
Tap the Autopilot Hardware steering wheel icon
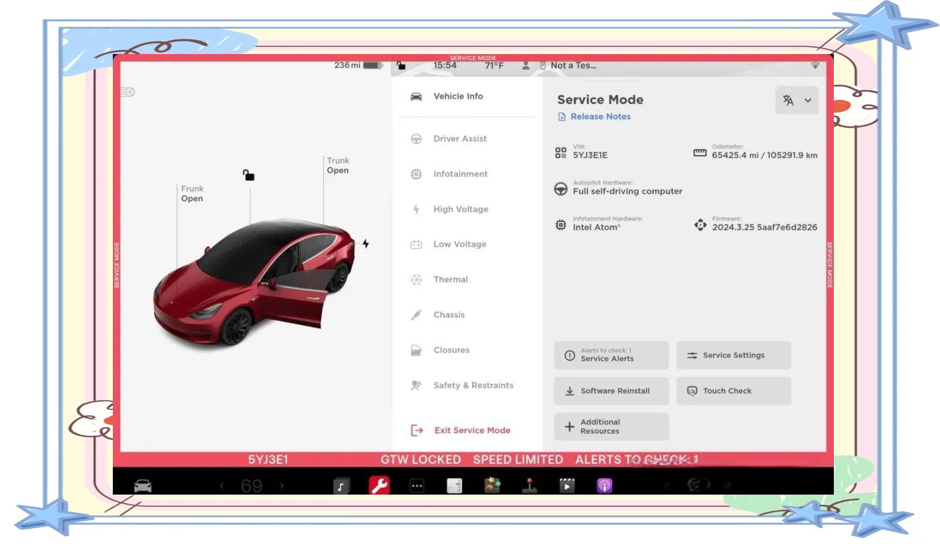point(561,189)
